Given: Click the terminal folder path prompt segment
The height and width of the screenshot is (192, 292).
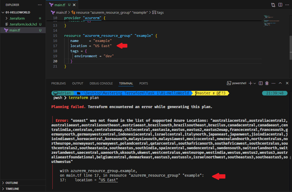Looking at the screenshot, I should click(x=133, y=93).
